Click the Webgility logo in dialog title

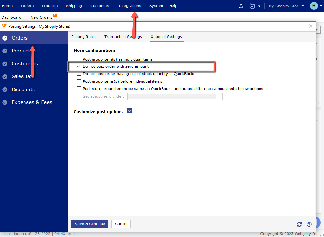coord(4,26)
